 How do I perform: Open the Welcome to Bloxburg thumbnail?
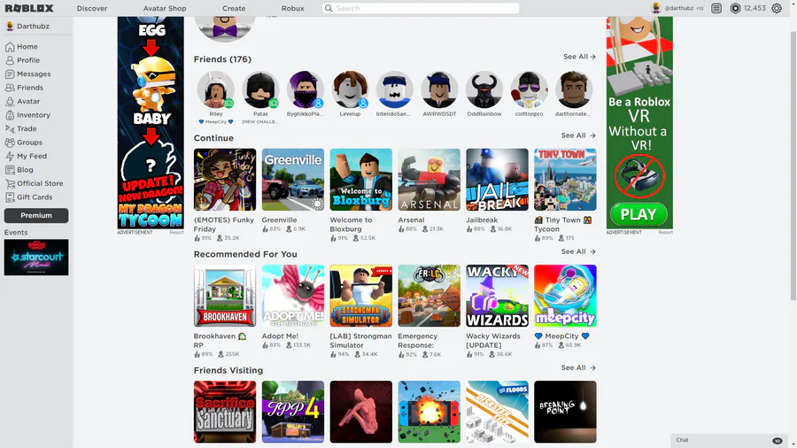pyautogui.click(x=361, y=180)
